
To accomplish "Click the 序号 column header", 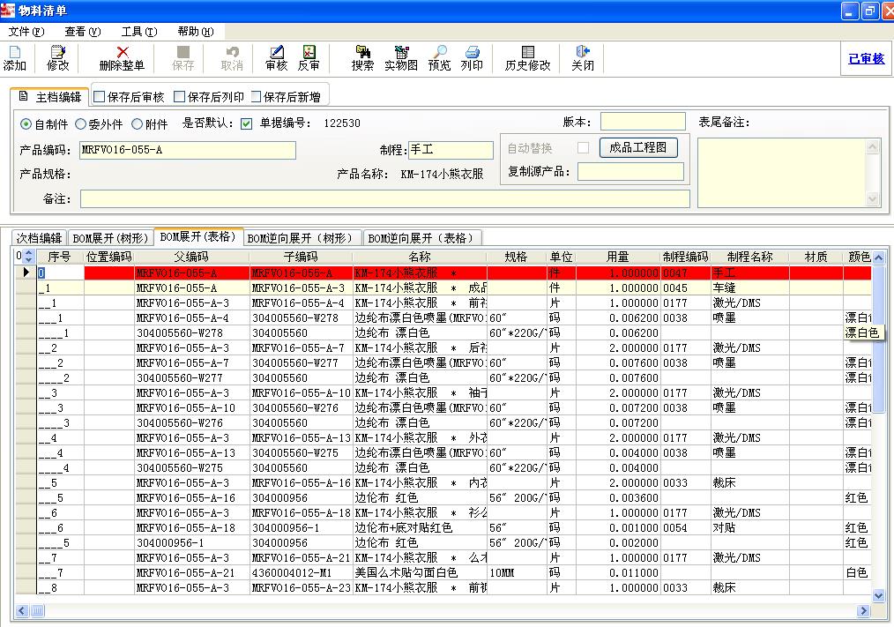I will [60, 257].
